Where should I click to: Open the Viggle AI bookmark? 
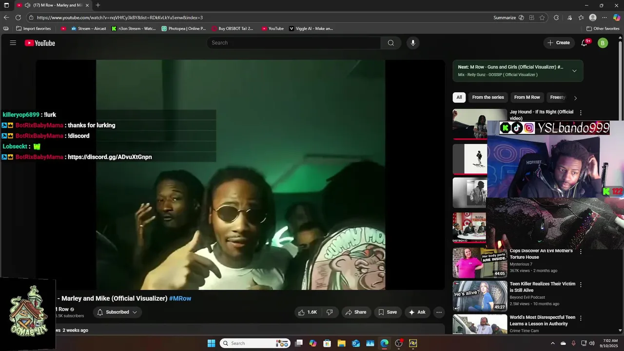point(311,29)
